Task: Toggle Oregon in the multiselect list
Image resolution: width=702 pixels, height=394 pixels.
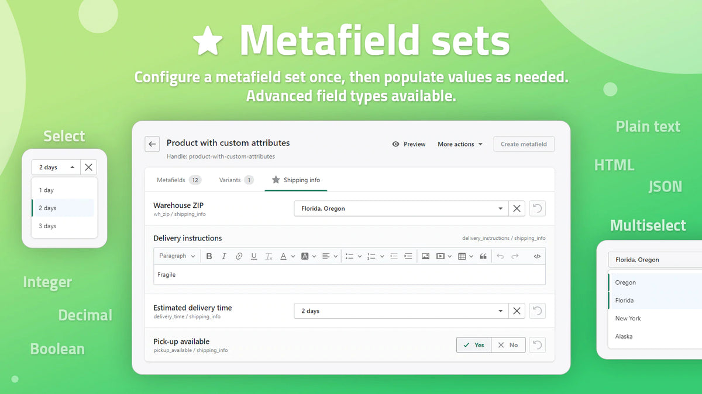Action: 655,283
